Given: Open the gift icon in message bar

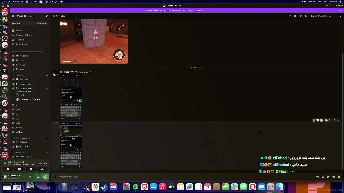Looking at the screenshot, I should click(x=317, y=177).
